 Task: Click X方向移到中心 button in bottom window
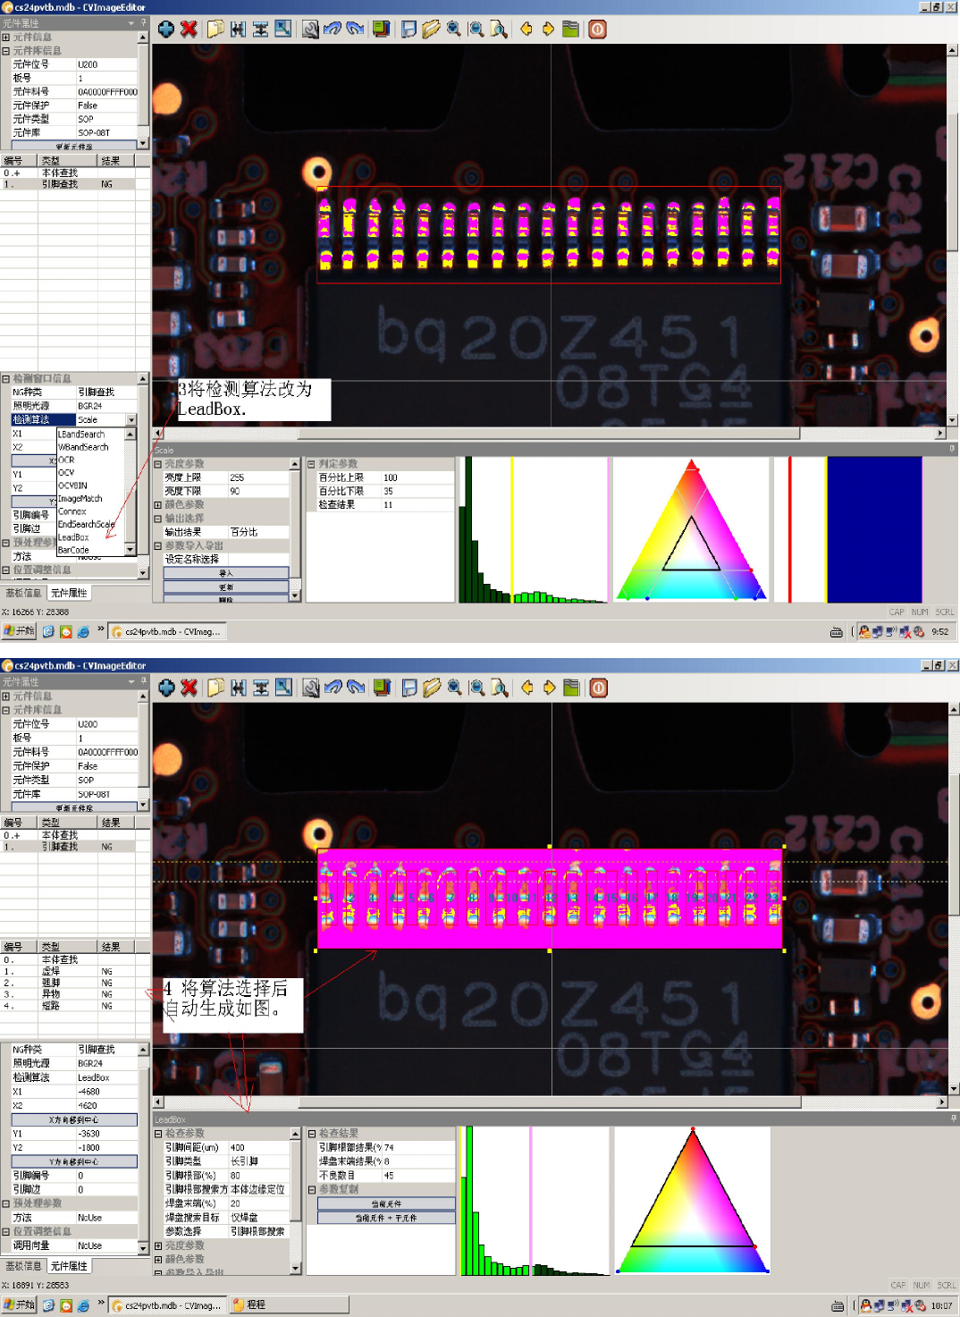pos(74,1119)
